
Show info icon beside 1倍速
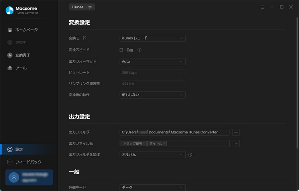coord(140,50)
